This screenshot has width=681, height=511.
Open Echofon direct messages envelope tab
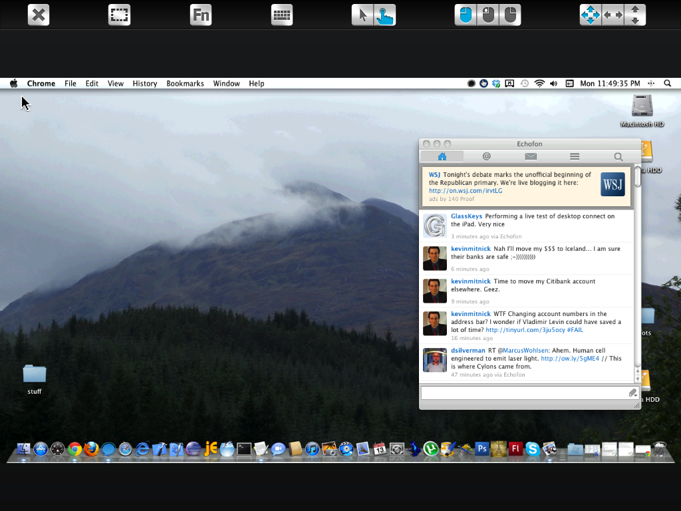[530, 156]
